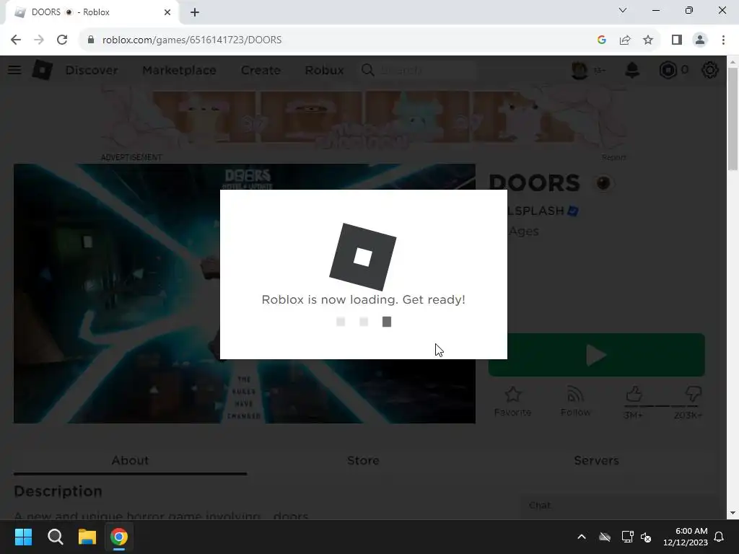Select the Store tab
The width and height of the screenshot is (739, 554).
(x=364, y=460)
